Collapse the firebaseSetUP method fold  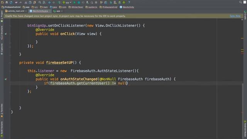(10, 63)
